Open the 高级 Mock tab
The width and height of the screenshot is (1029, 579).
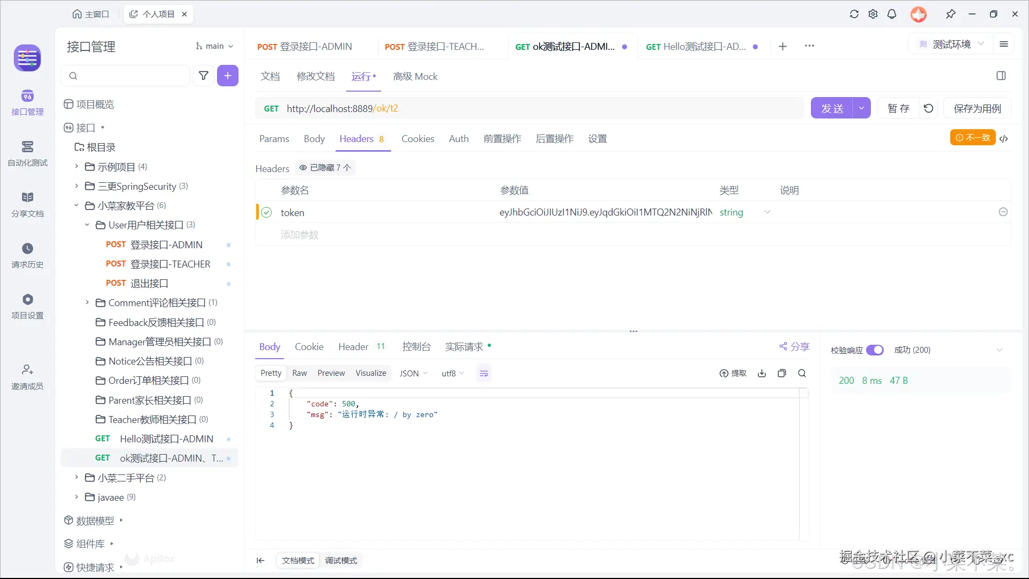pos(415,76)
